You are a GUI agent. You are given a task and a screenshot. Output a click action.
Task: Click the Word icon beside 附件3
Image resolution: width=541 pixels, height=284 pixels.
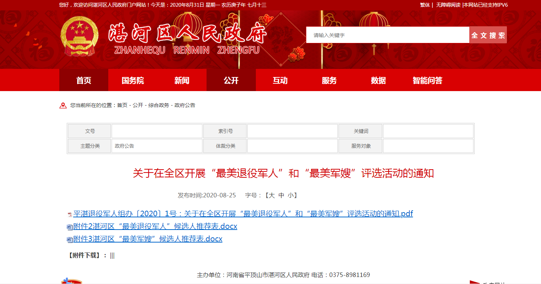pos(70,240)
